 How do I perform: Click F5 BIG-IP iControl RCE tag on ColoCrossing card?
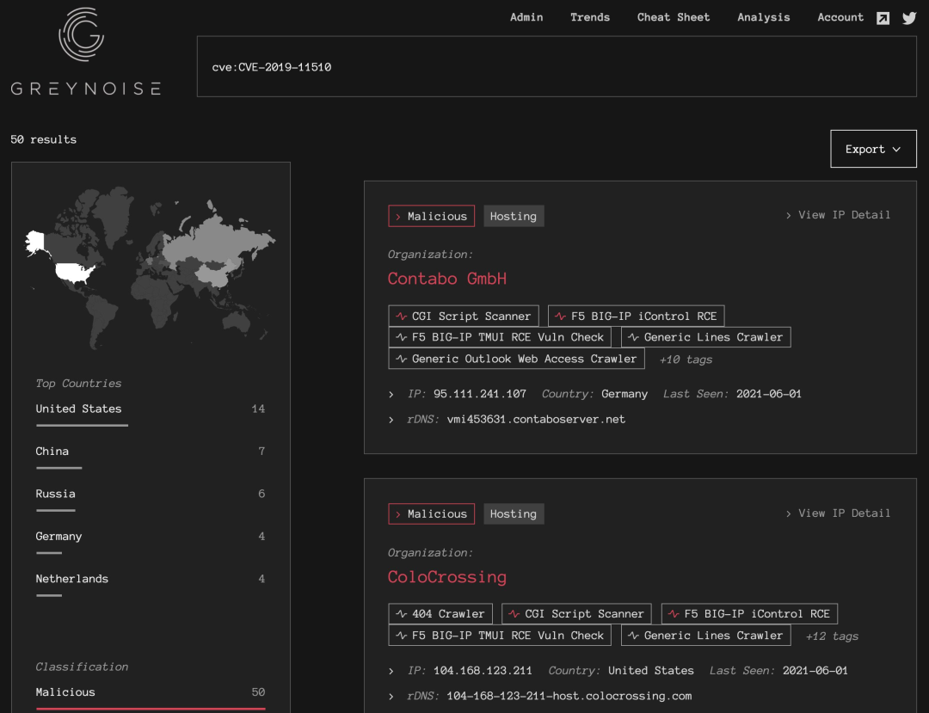(749, 614)
